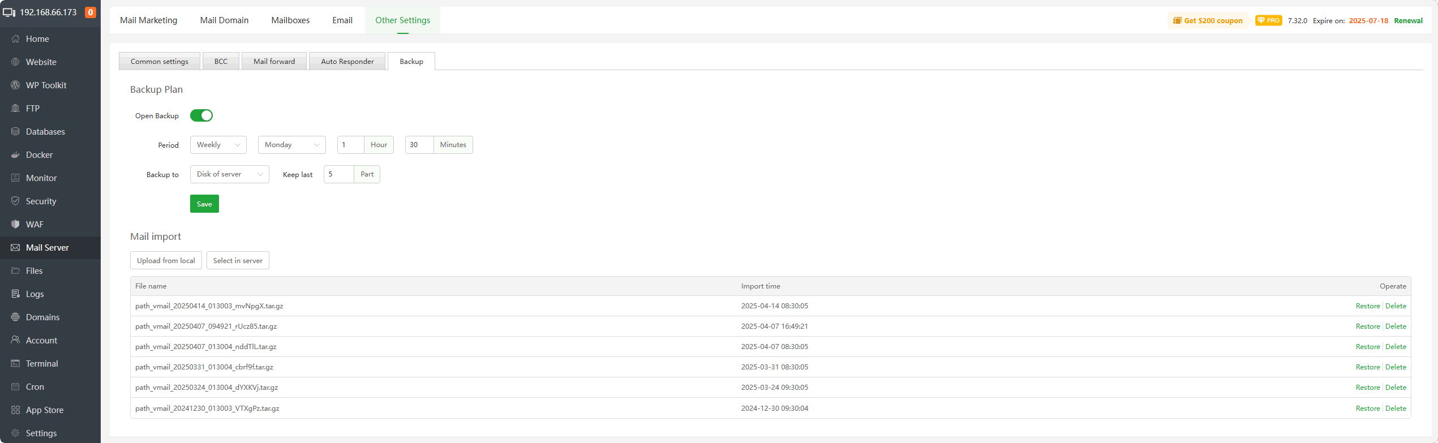
Task: Click the Domains globe icon
Action: click(x=15, y=317)
